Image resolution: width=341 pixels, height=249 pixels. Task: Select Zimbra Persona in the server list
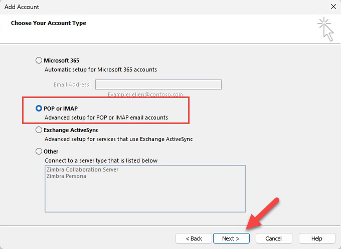pos(65,176)
